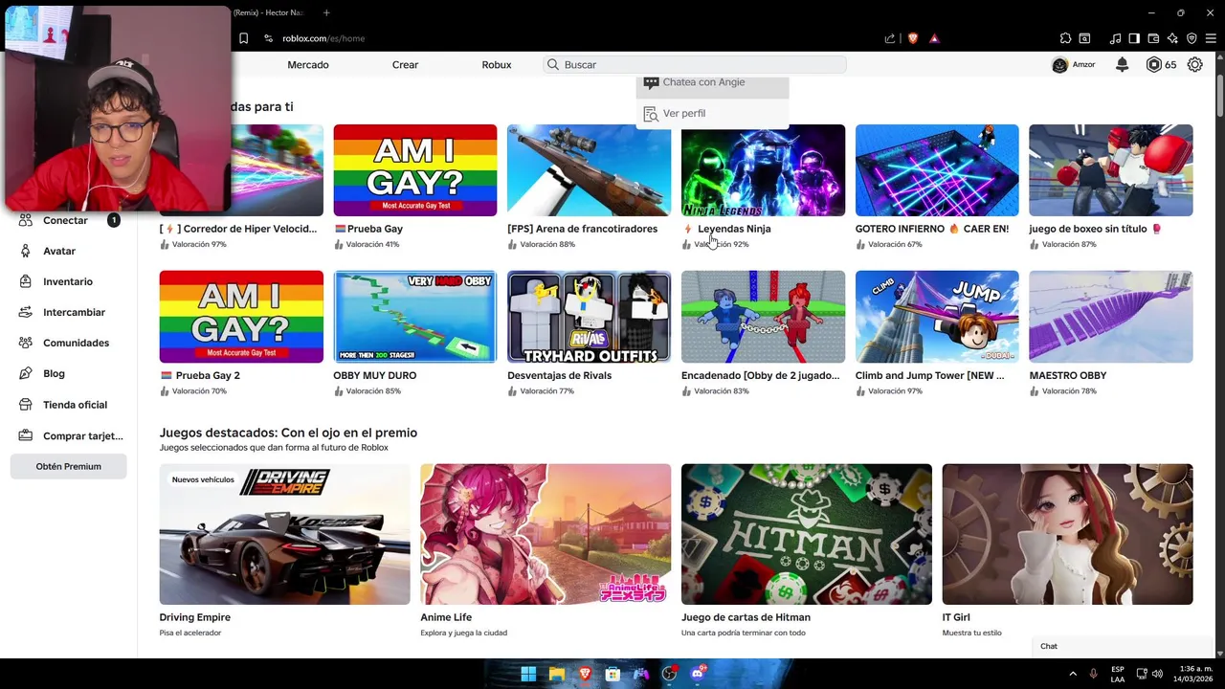Click the page vertical scrollbar
1225x689 pixels.
click(x=1219, y=95)
